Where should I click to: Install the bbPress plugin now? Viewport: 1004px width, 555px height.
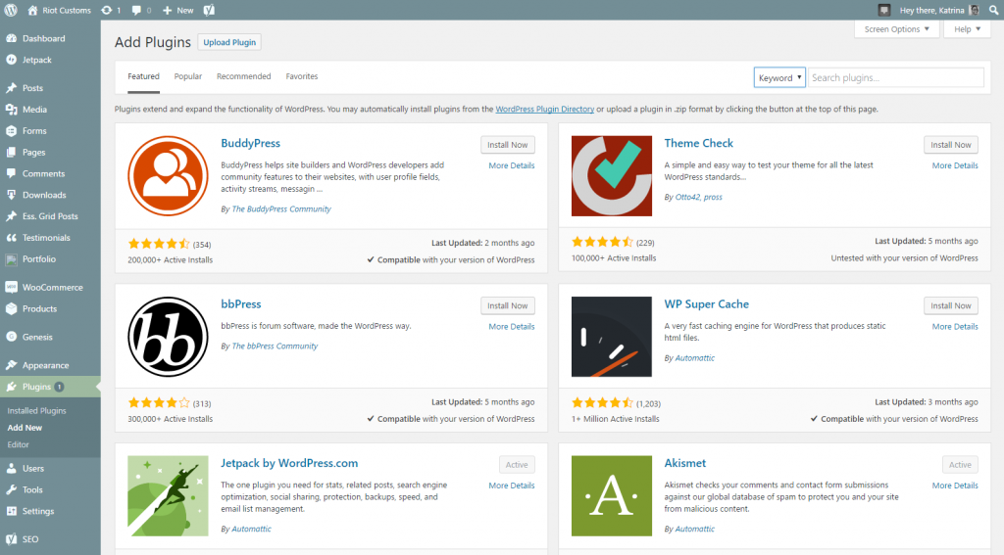point(507,305)
